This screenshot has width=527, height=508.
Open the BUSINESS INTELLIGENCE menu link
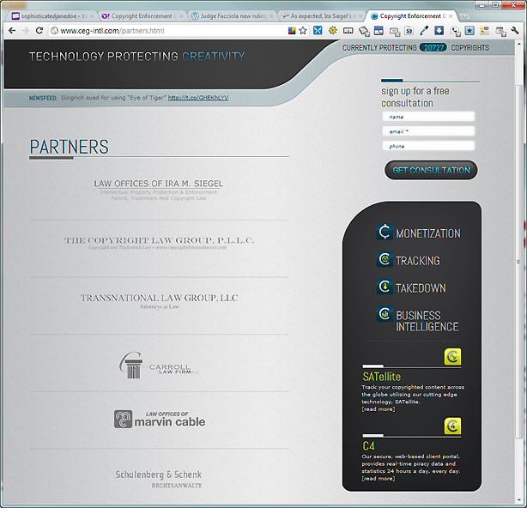tap(427, 321)
